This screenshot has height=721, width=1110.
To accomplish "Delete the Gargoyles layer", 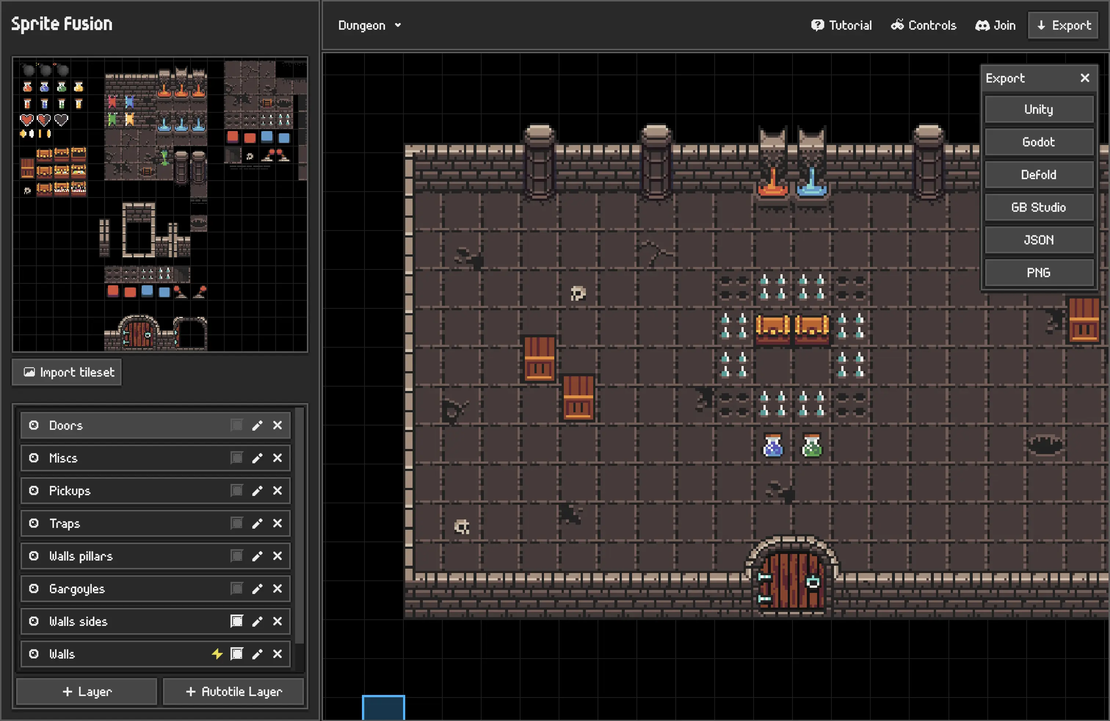I will coord(277,588).
